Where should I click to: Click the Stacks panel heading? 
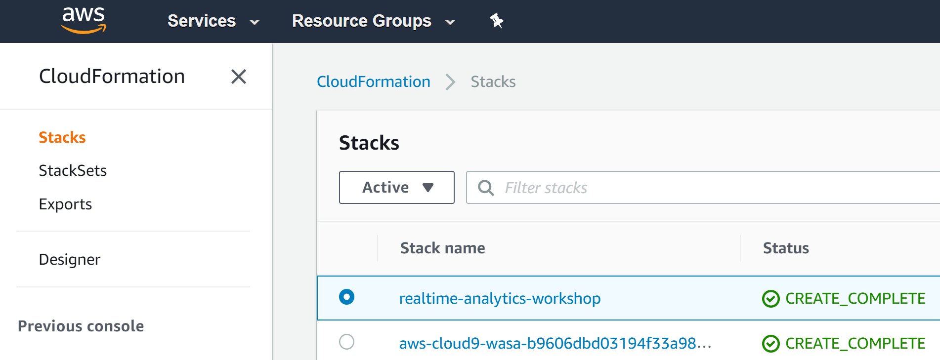pyautogui.click(x=369, y=143)
